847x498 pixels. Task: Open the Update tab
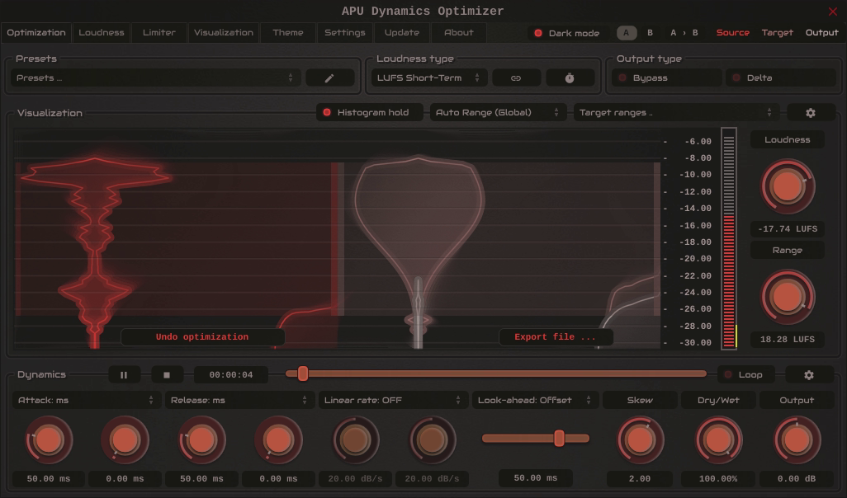coord(402,33)
